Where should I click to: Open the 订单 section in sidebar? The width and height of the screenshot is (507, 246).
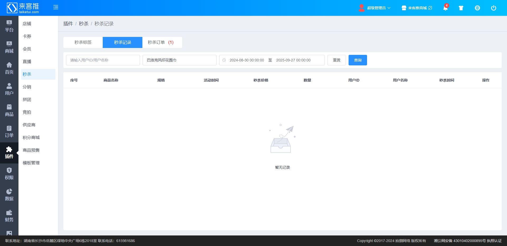(9, 132)
